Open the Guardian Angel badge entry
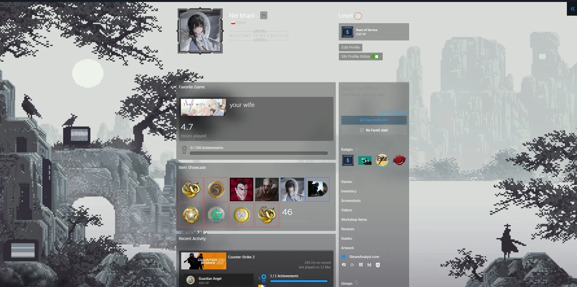This screenshot has width=577, height=287. 219,280
